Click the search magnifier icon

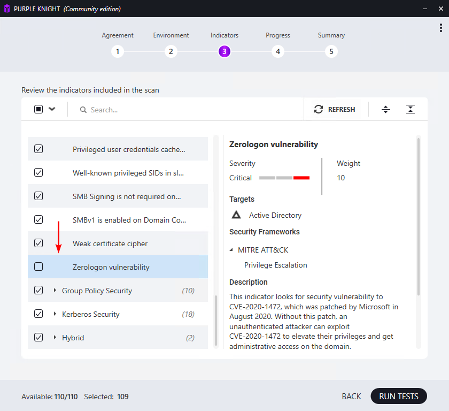(83, 110)
